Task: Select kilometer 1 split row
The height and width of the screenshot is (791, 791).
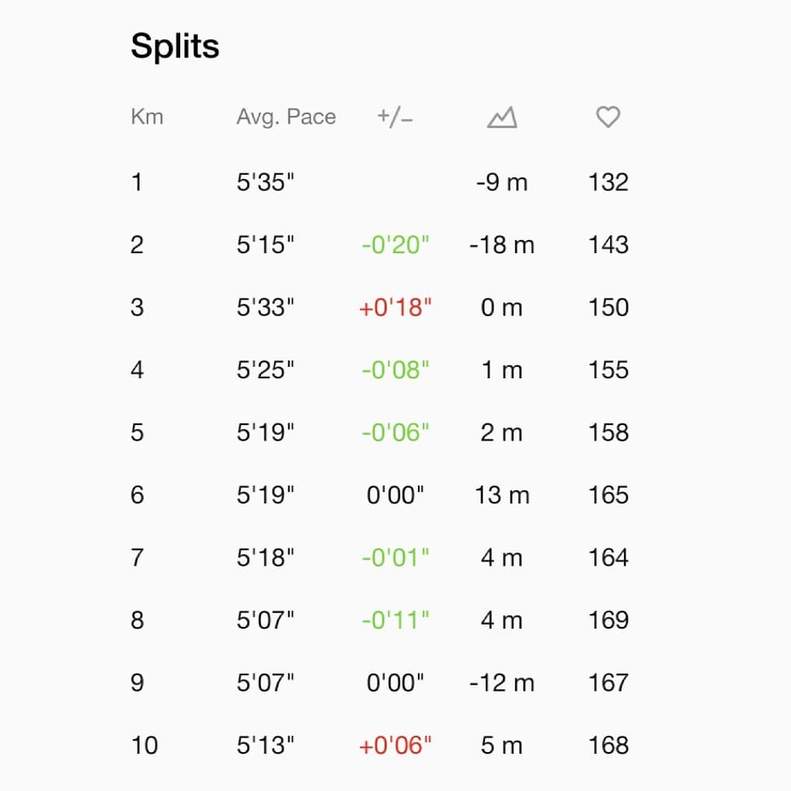Action: click(x=380, y=182)
